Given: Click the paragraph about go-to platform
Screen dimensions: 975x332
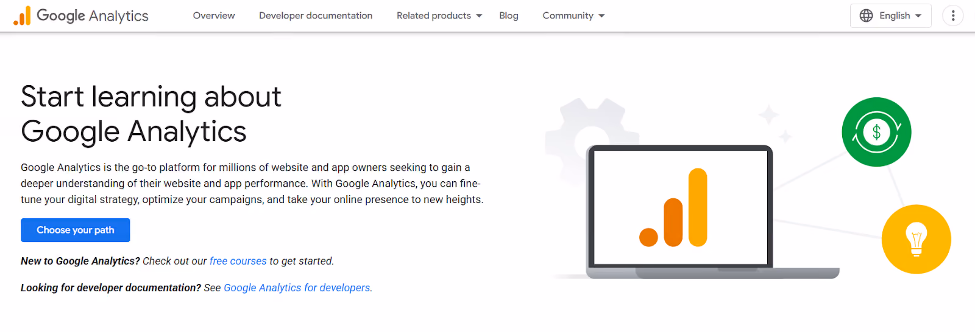Looking at the screenshot, I should point(252,184).
